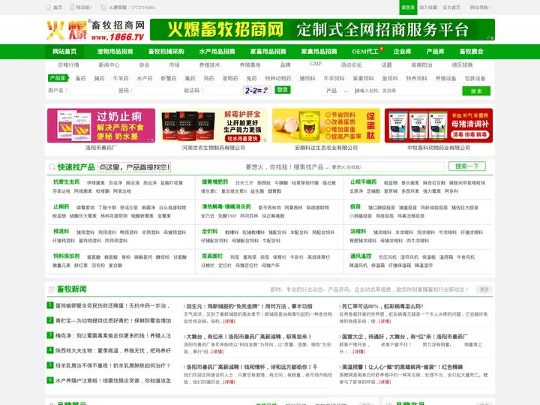Open the 水产用品招商 navigation tab

click(x=217, y=52)
